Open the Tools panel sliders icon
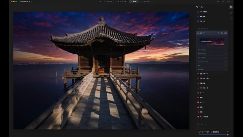Screen dimensions: 243x137 pyautogui.click(x=231, y=7)
